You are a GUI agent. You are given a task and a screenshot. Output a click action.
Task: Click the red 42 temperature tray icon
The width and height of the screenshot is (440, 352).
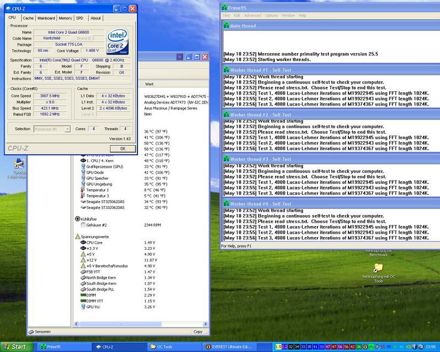pos(353,347)
